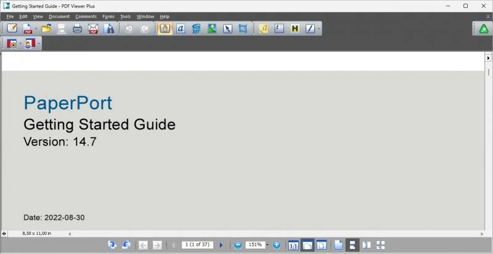Switch to single page layout
The image size is (493, 254).
click(338, 245)
